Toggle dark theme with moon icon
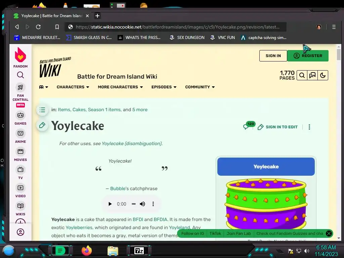Image resolution: width=344 pixels, height=258 pixels. pyautogui.click(x=323, y=75)
